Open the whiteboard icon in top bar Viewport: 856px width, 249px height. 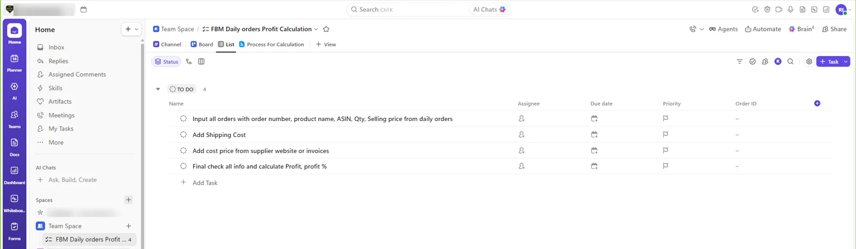point(814,10)
